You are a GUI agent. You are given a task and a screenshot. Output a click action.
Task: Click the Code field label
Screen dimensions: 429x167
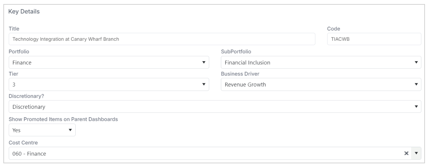pyautogui.click(x=334, y=29)
